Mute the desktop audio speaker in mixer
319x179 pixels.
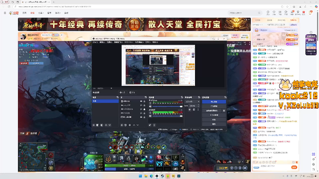(x=150, y=106)
